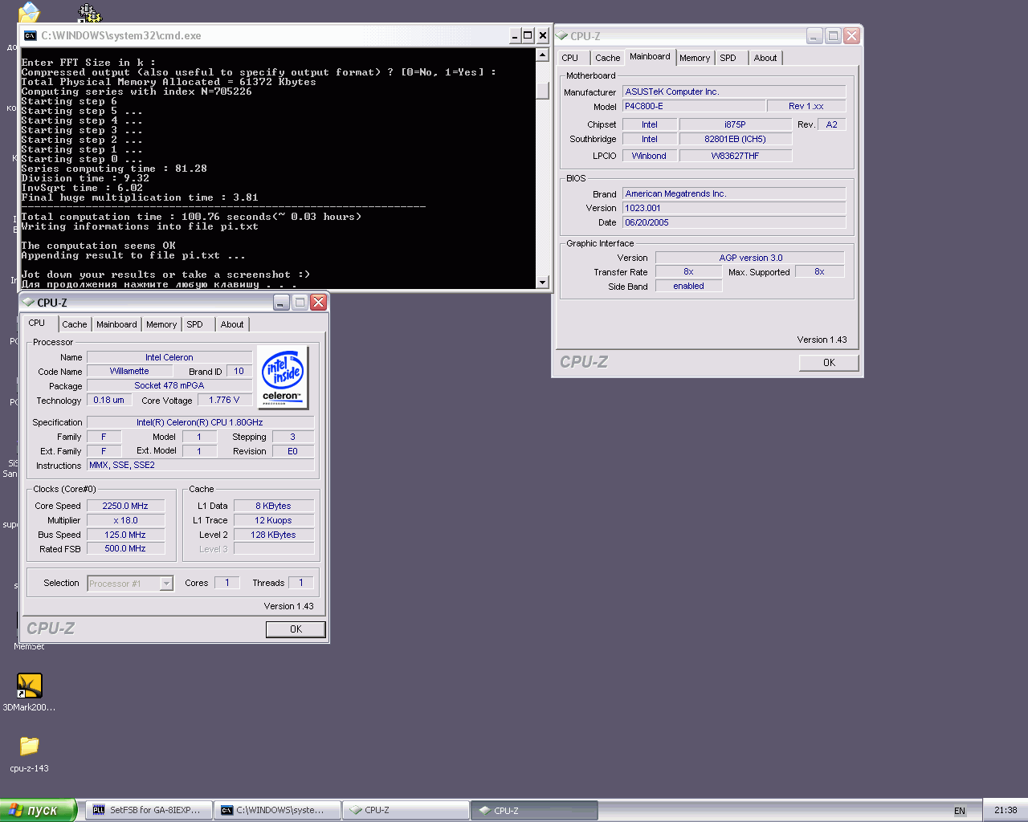This screenshot has width=1028, height=822.
Task: Click cmd window scrollbar up arrow
Action: click(542, 55)
